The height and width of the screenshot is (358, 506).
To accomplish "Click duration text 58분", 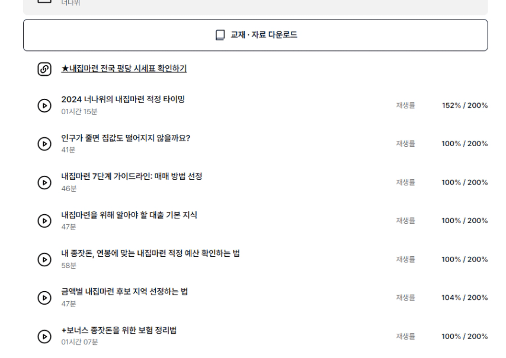I will click(x=69, y=266).
